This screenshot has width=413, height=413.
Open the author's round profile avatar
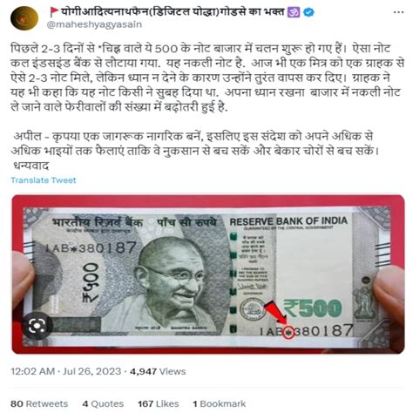click(x=24, y=18)
